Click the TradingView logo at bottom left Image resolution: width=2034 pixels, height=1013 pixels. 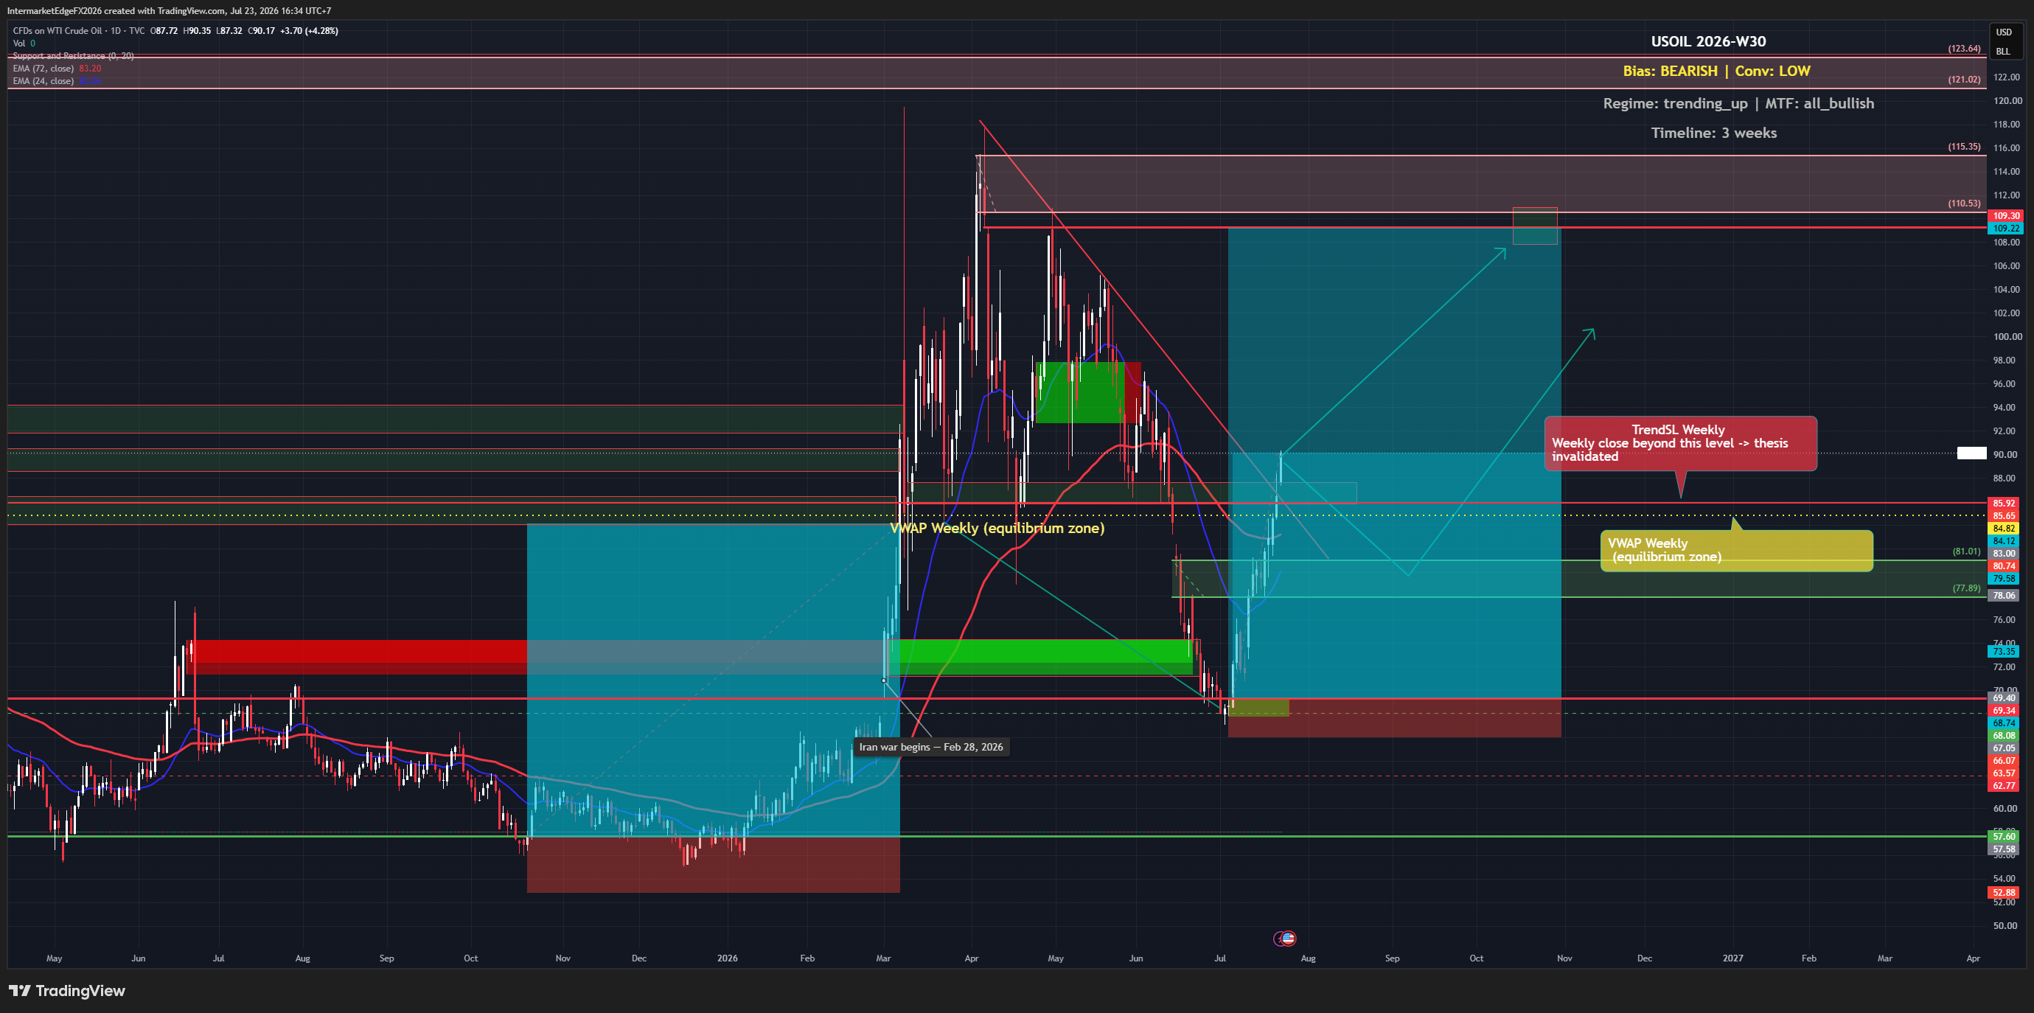(67, 991)
